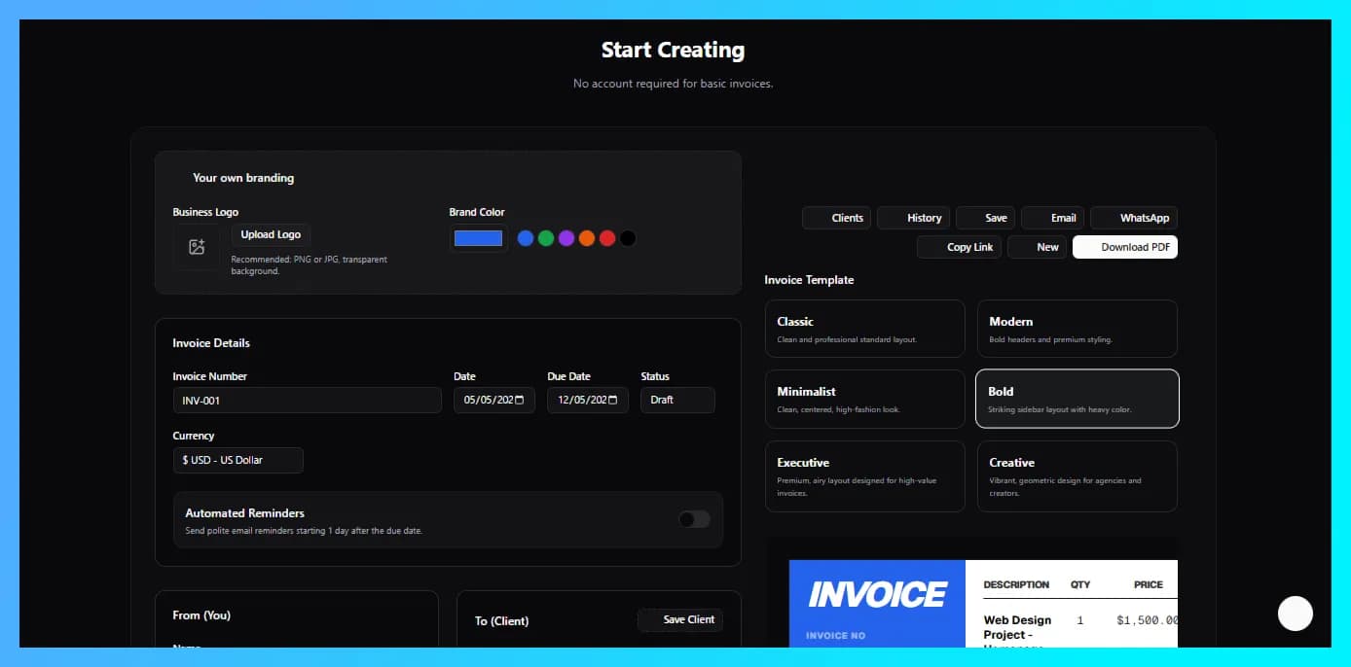Viewport: 1351px width, 667px height.
Task: Start a New invoice
Action: 1037,247
